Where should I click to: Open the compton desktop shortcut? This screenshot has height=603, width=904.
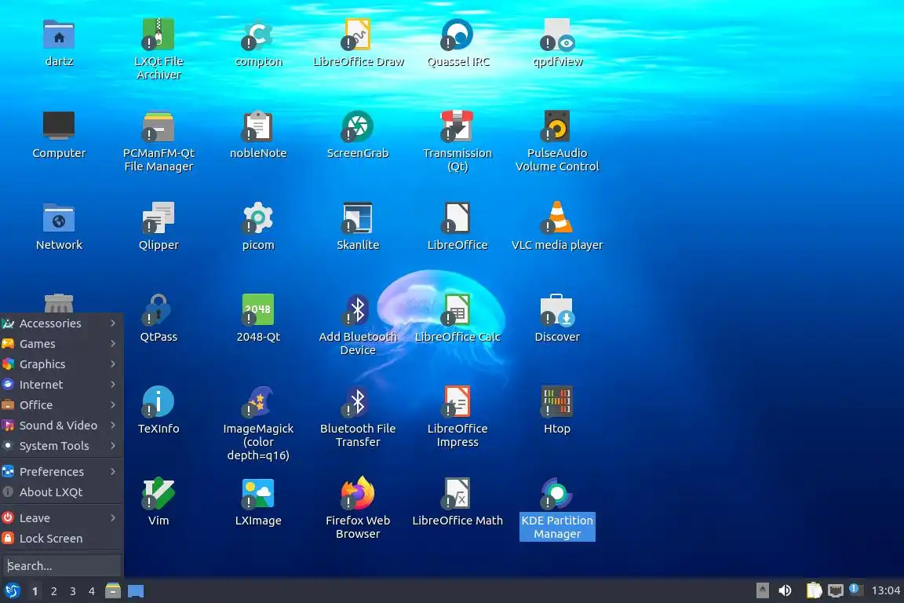(x=258, y=35)
